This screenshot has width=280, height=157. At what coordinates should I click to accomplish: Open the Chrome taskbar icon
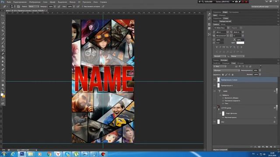pyautogui.click(x=49, y=154)
